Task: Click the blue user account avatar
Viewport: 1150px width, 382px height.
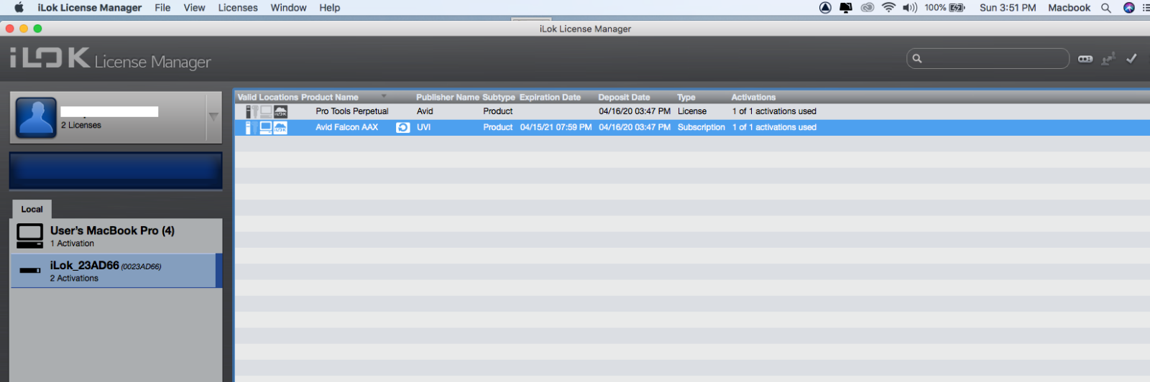Action: tap(35, 118)
